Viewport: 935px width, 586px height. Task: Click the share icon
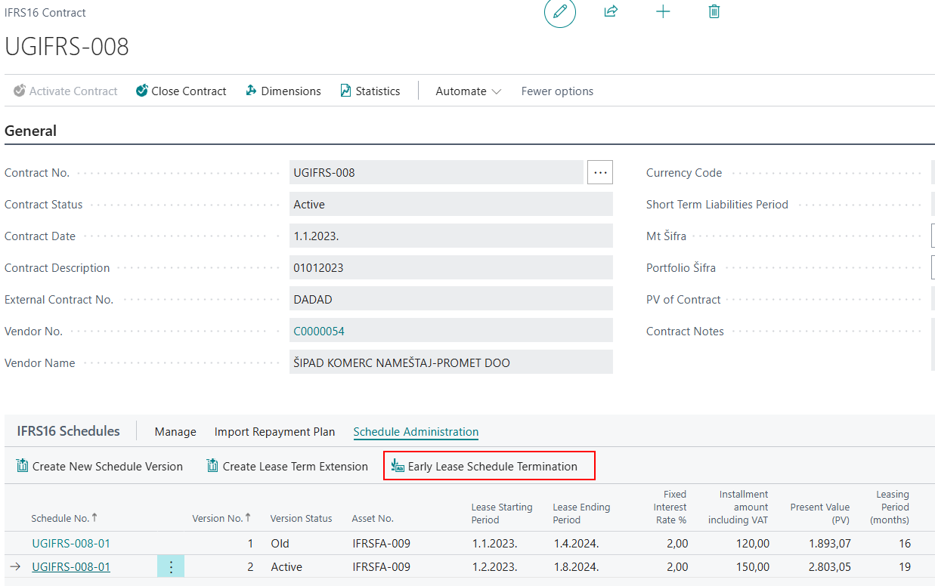(611, 11)
